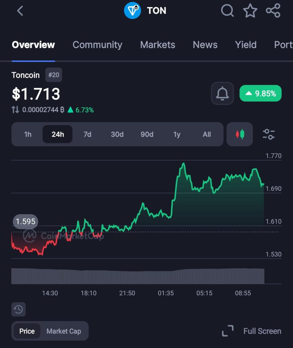Tap the 1.595 opening price marker
This screenshot has height=348, width=293.
tap(25, 221)
